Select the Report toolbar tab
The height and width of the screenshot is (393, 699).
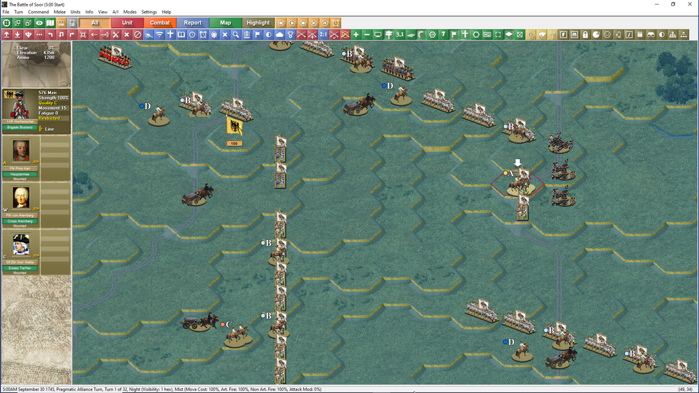193,23
